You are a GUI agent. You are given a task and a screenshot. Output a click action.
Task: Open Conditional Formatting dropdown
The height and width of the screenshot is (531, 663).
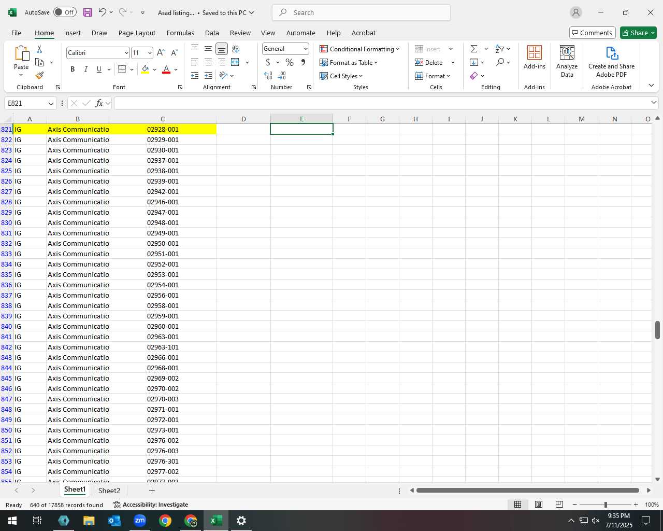coord(359,49)
